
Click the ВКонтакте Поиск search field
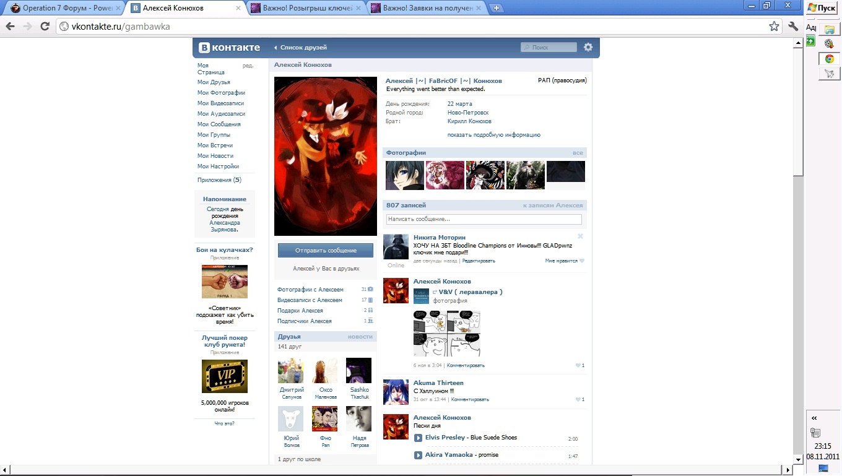tap(549, 47)
